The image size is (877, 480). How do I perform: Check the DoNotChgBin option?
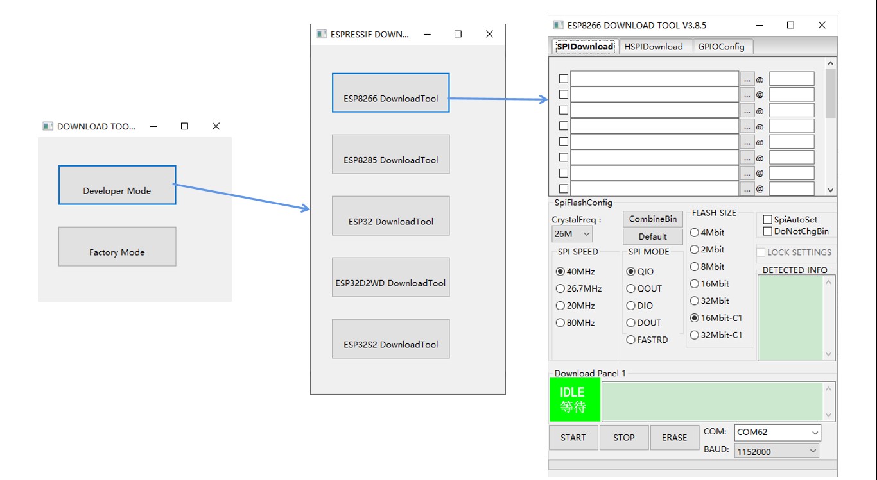pyautogui.click(x=768, y=231)
